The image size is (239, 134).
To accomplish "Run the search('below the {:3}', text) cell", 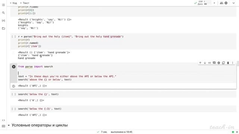I will coord(14,109).
